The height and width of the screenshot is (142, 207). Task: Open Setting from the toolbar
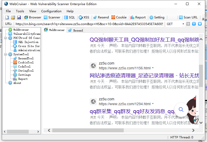[x=157, y=17]
